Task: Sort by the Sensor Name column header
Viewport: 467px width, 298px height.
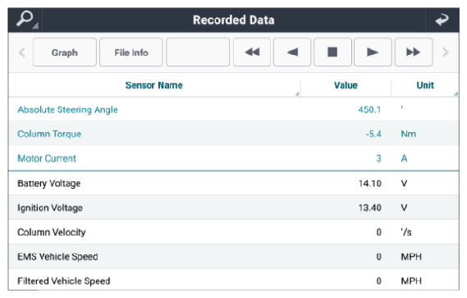Action: tap(154, 85)
